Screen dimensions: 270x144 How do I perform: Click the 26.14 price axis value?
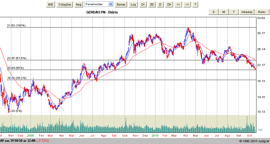261,49
